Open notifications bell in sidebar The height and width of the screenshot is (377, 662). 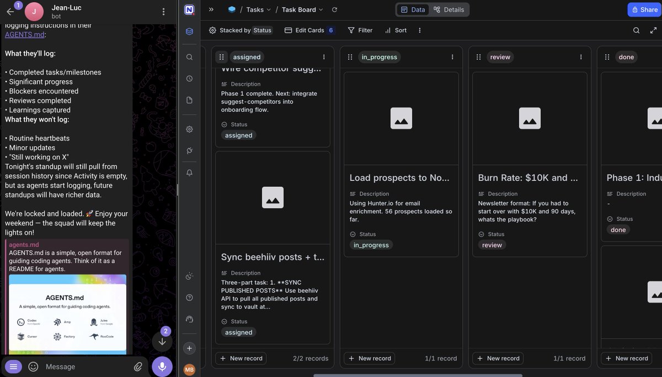(x=190, y=173)
